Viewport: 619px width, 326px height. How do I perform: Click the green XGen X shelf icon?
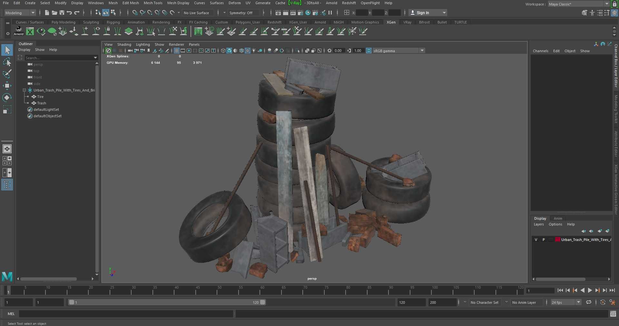(x=30, y=31)
